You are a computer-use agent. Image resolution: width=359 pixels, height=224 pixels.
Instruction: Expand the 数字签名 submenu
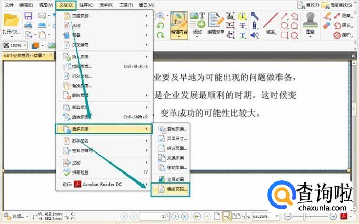click(104, 141)
